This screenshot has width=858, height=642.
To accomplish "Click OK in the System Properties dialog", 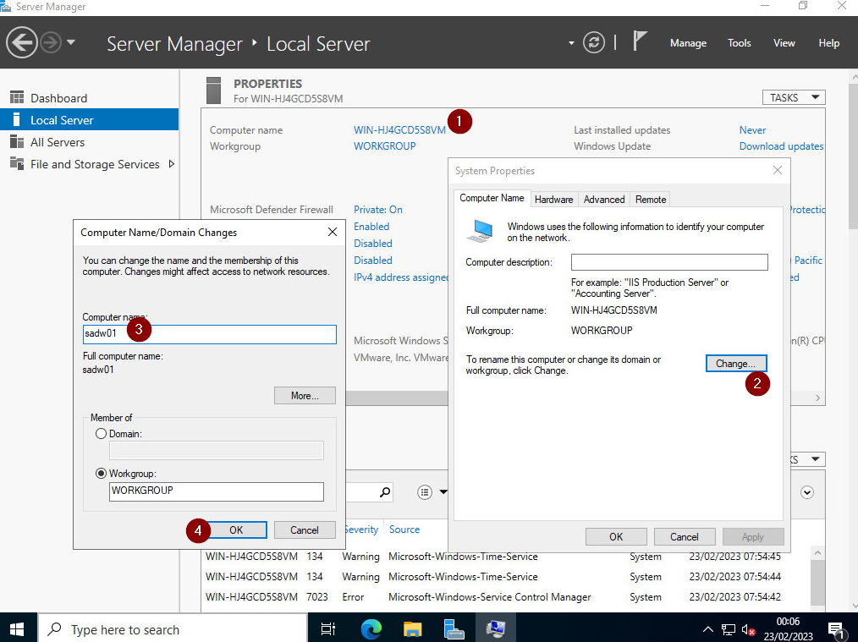I will click(x=616, y=537).
